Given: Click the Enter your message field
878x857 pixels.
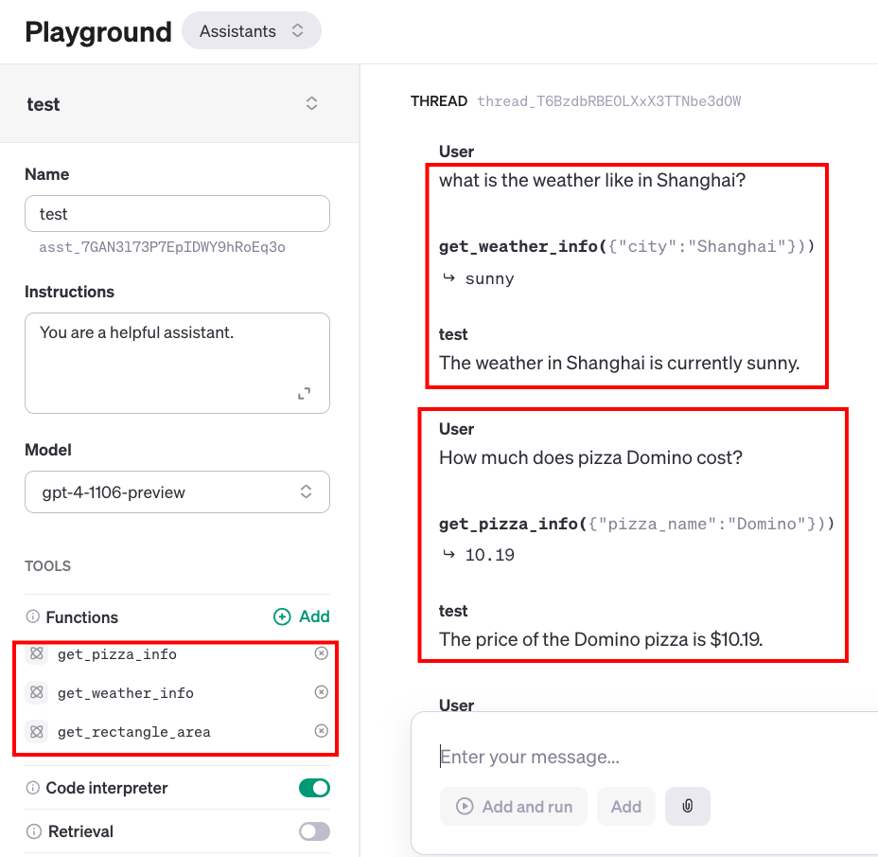Looking at the screenshot, I should pyautogui.click(x=643, y=757).
